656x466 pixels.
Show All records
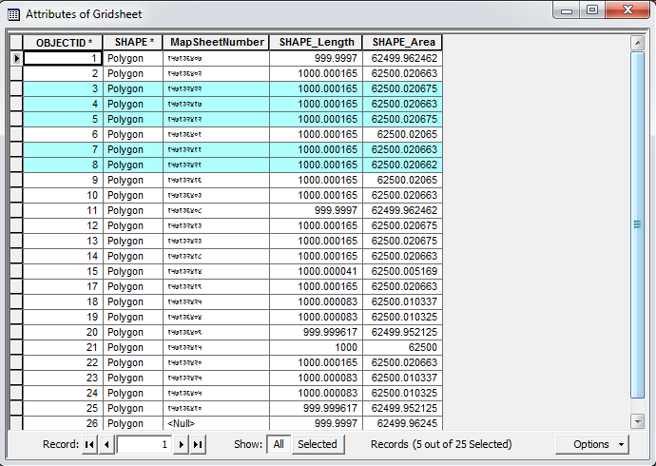click(x=279, y=444)
